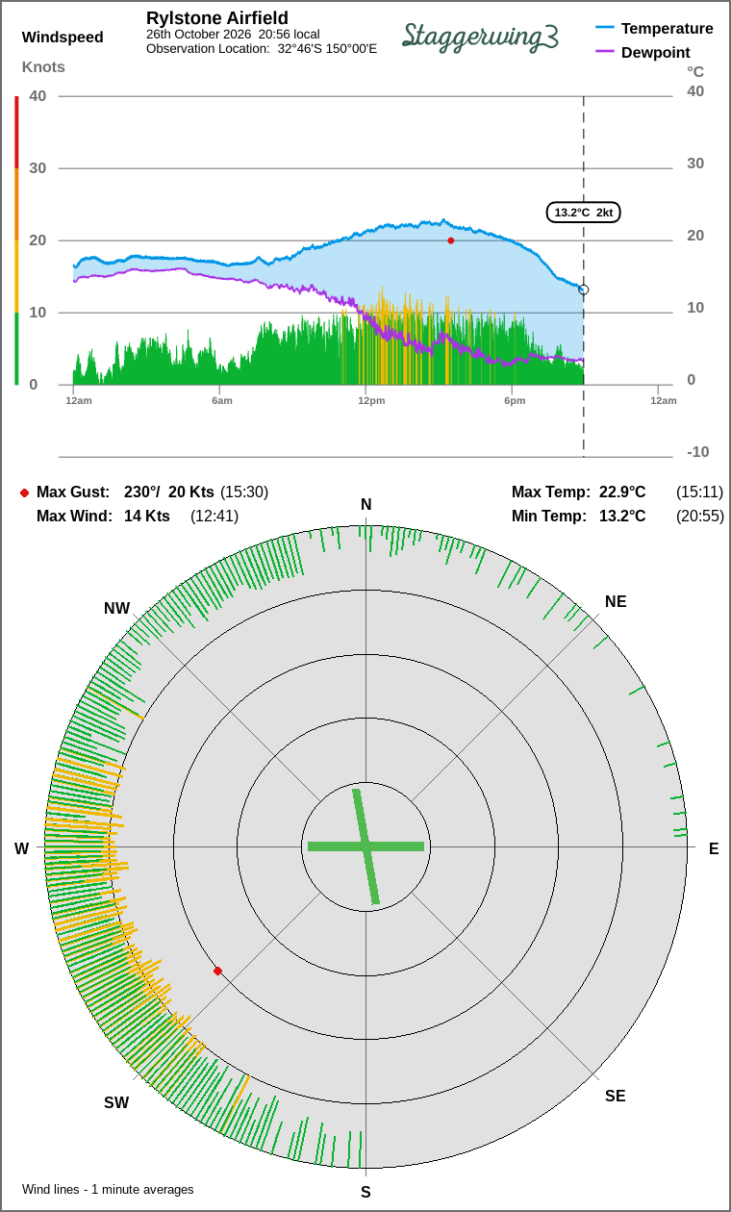Click the Min Temp time (20:55)
The image size is (731, 1212).
[700, 516]
